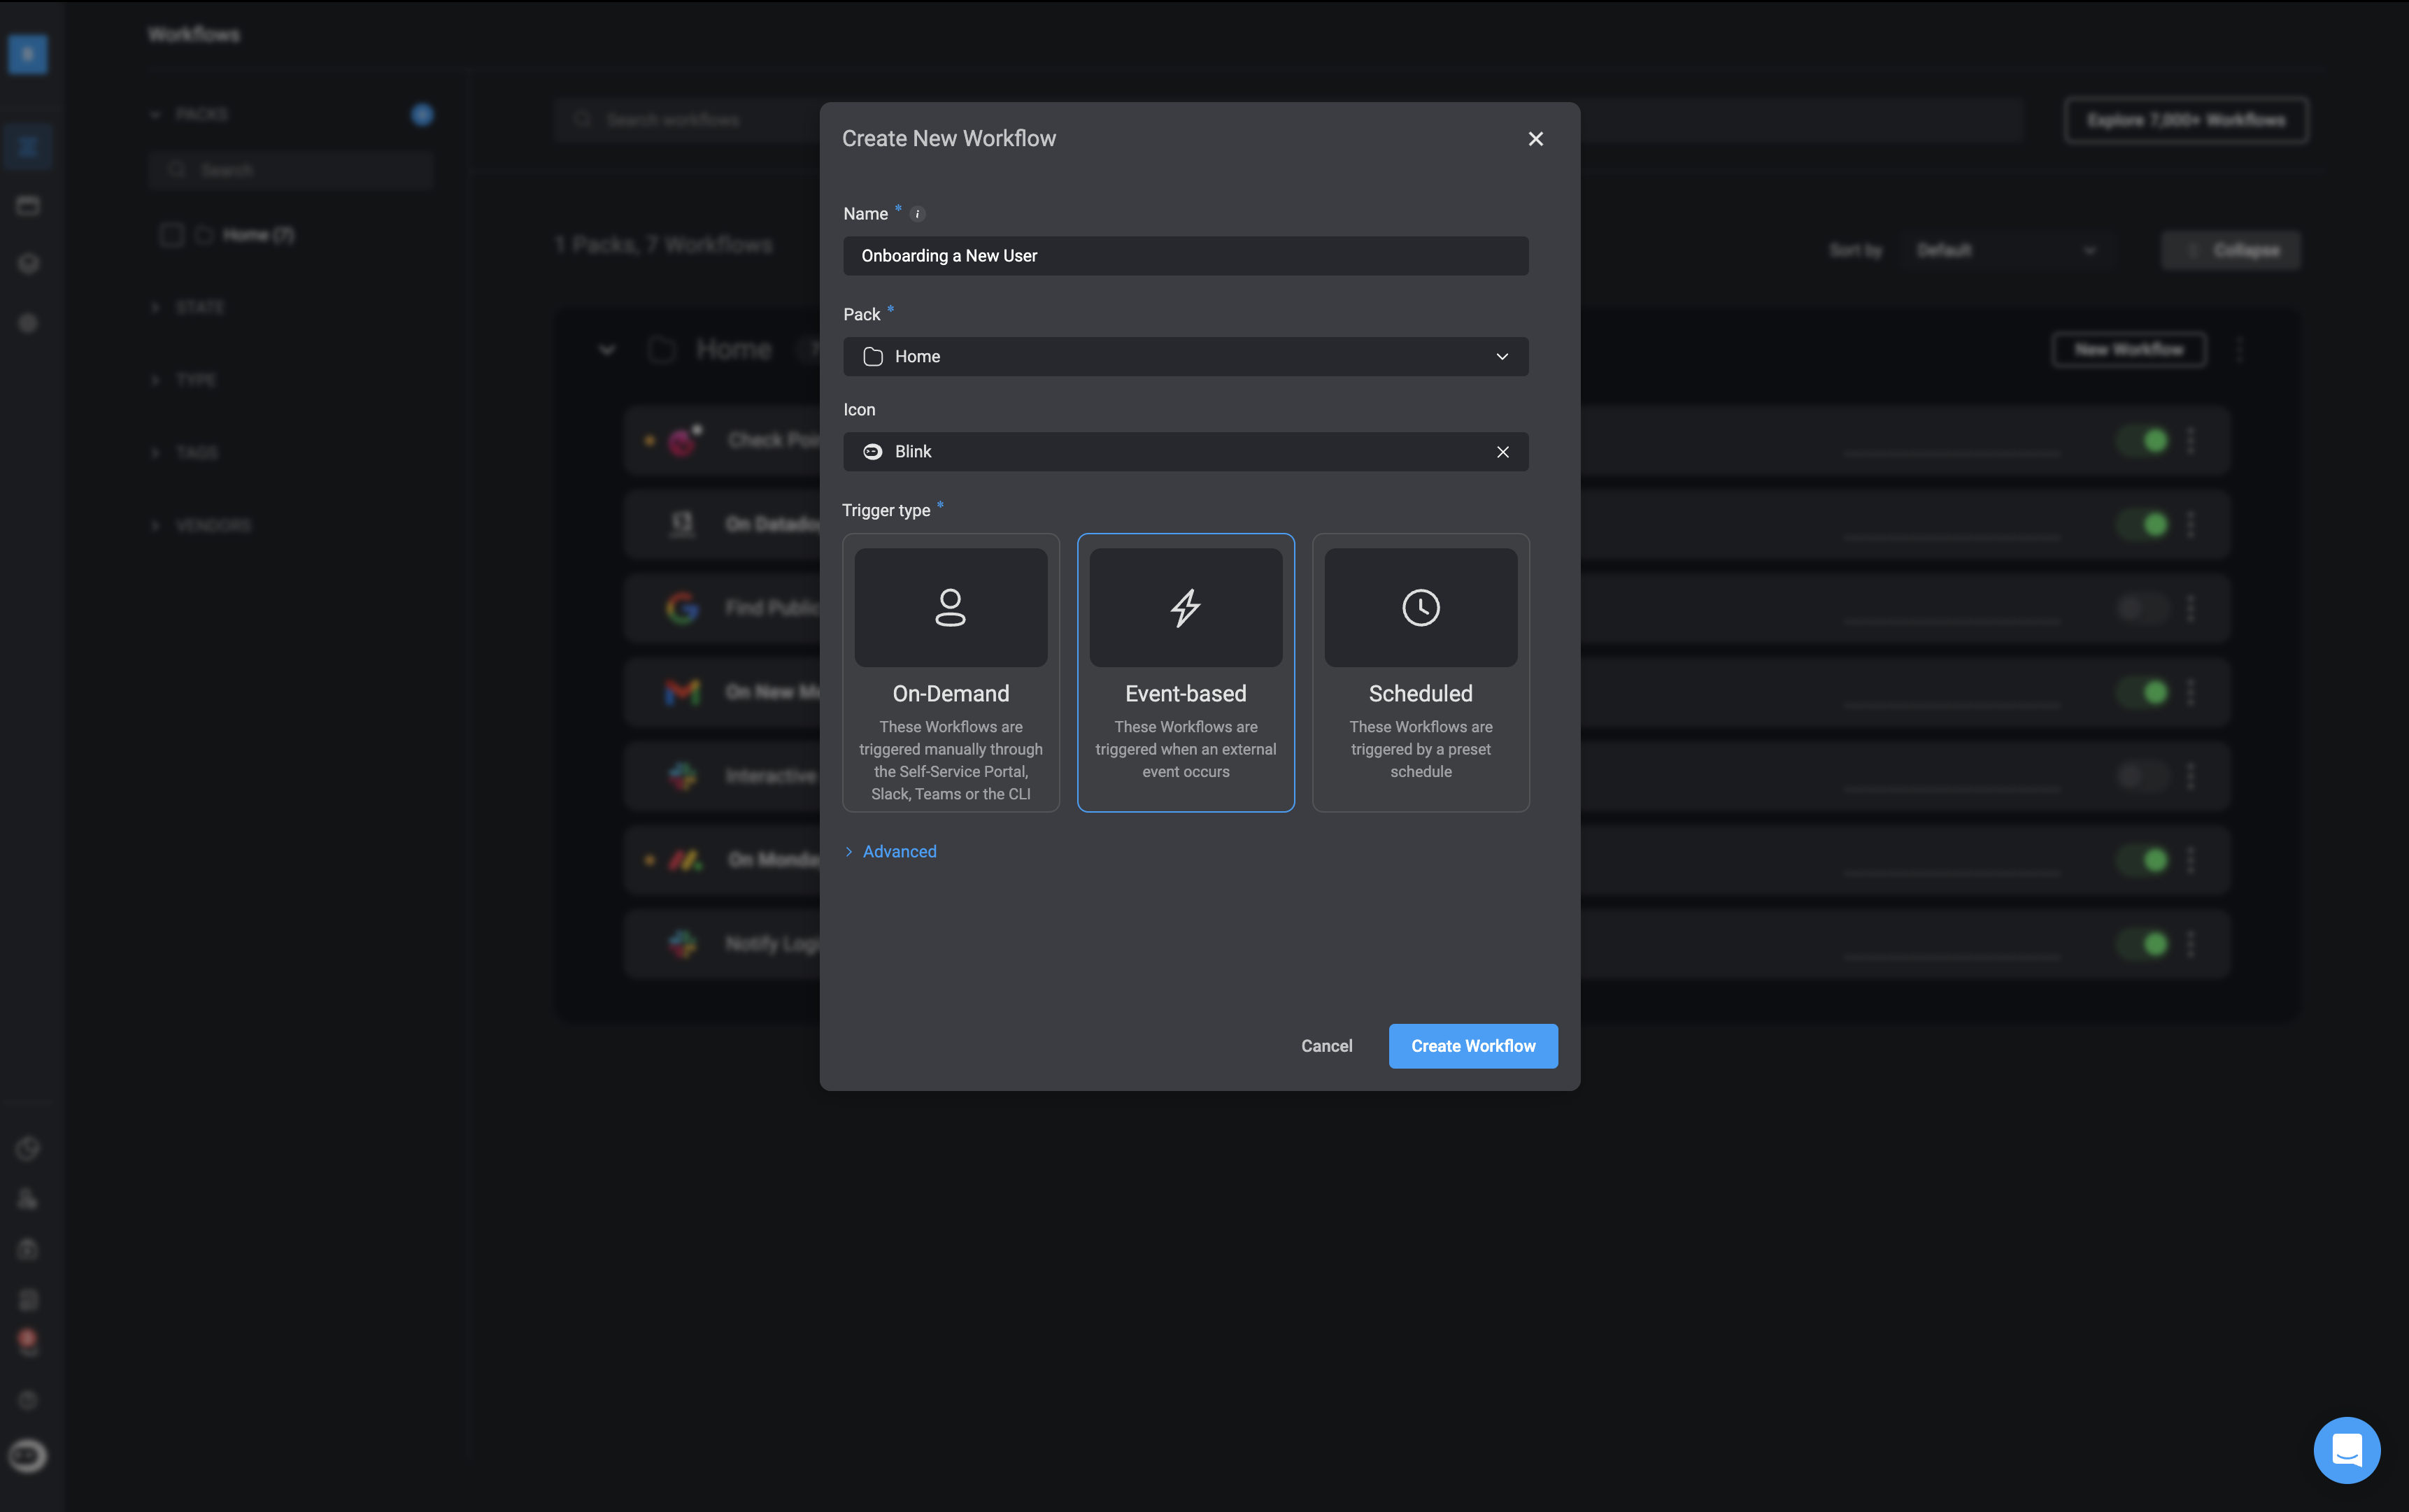Click the chevron arrow of the Pack selector
The image size is (2409, 1512).
(x=1501, y=357)
